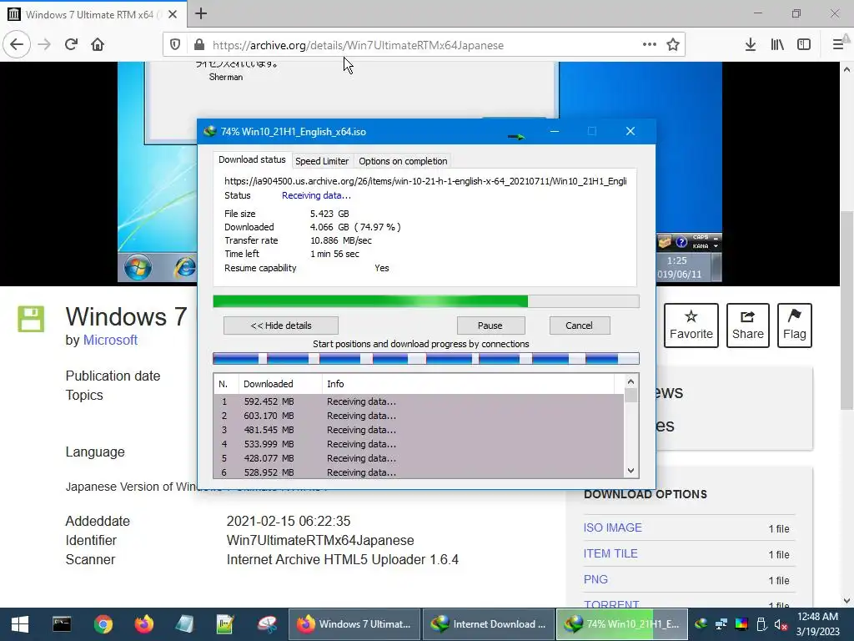Click the blue connections progress bar
This screenshot has width=854, height=641.
pos(426,358)
